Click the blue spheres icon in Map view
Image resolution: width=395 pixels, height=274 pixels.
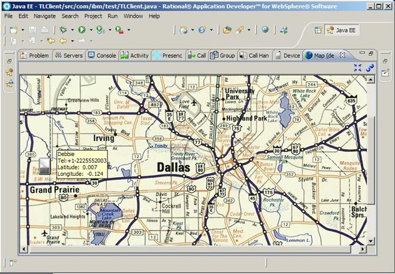(370, 67)
